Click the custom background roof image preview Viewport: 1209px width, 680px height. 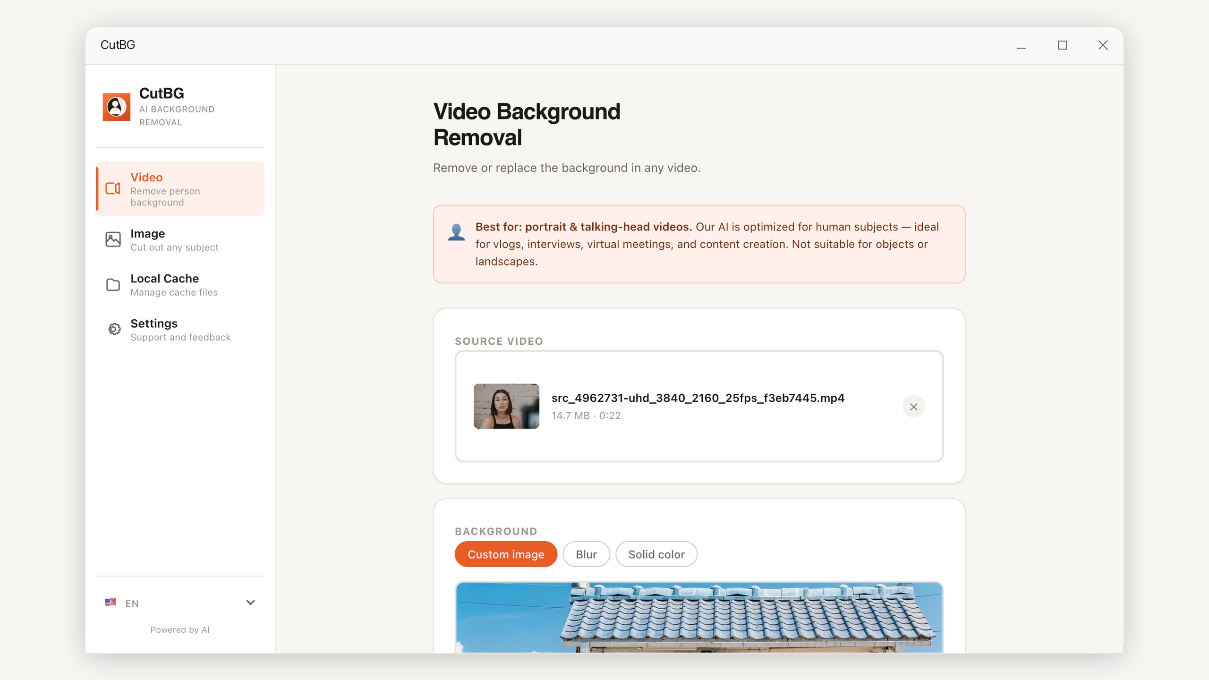(x=699, y=617)
